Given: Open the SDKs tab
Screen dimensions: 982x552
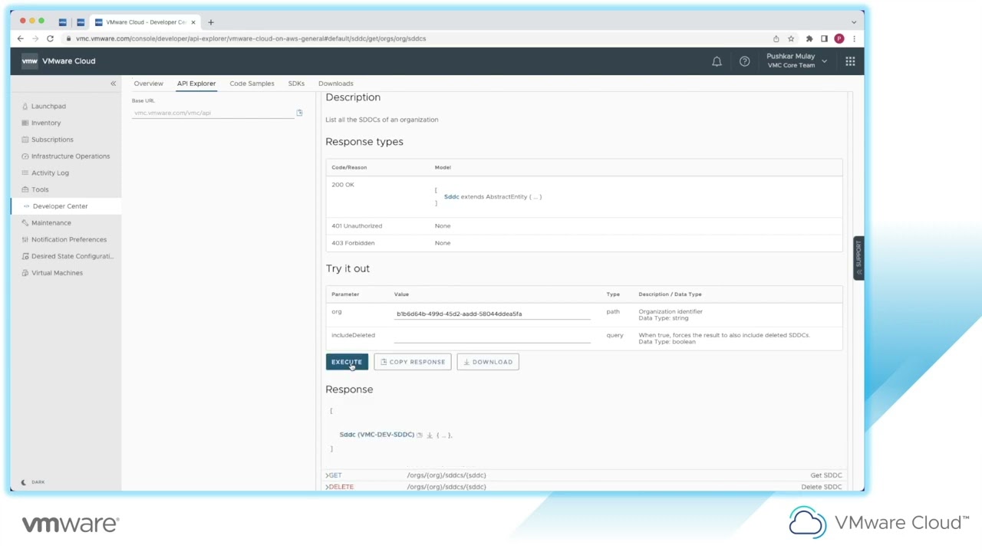Looking at the screenshot, I should point(296,84).
